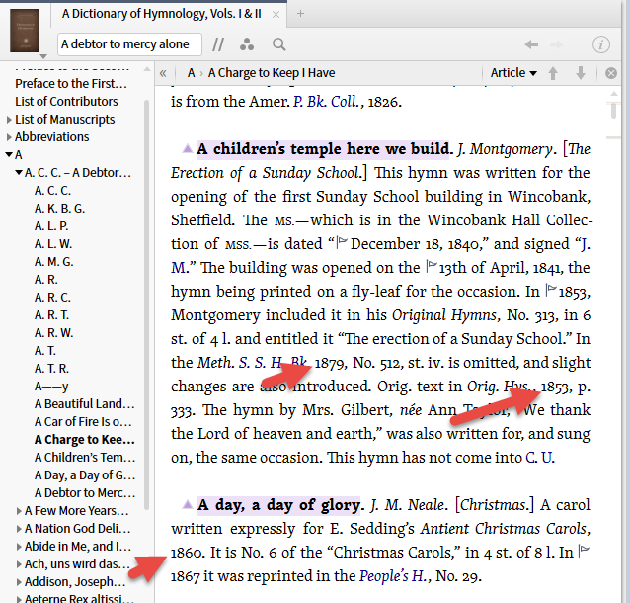Select A—y in contents
This screenshot has height=603, width=630.
coord(51,387)
